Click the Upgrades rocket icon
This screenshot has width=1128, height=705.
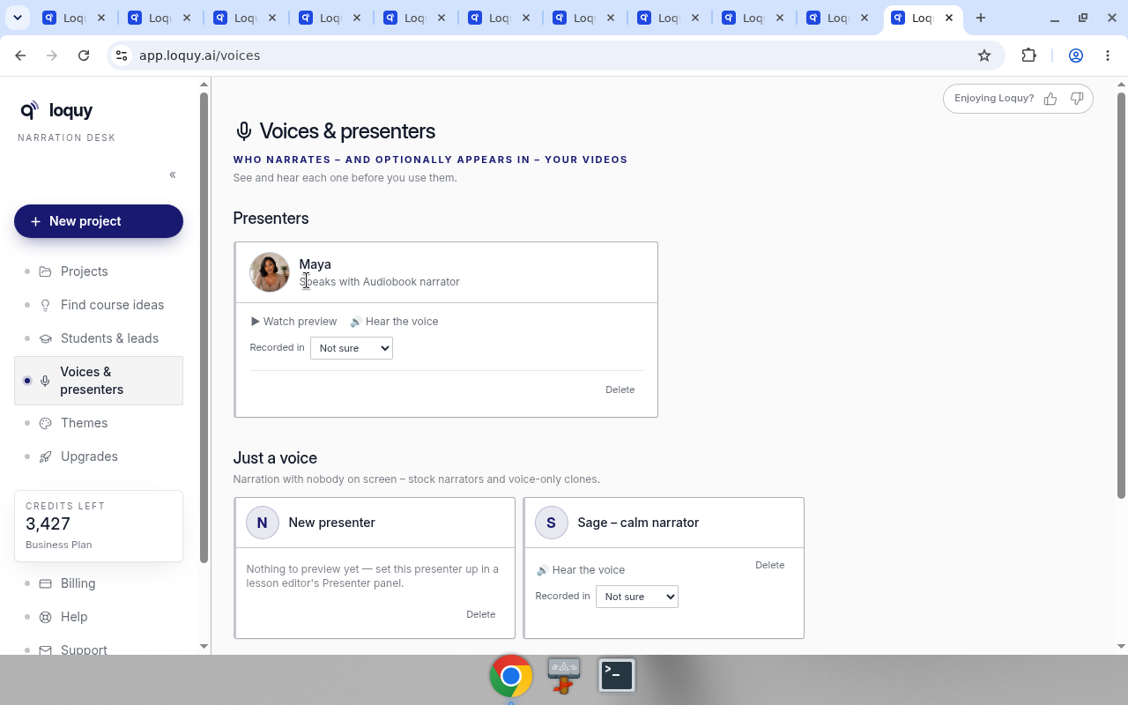46,456
